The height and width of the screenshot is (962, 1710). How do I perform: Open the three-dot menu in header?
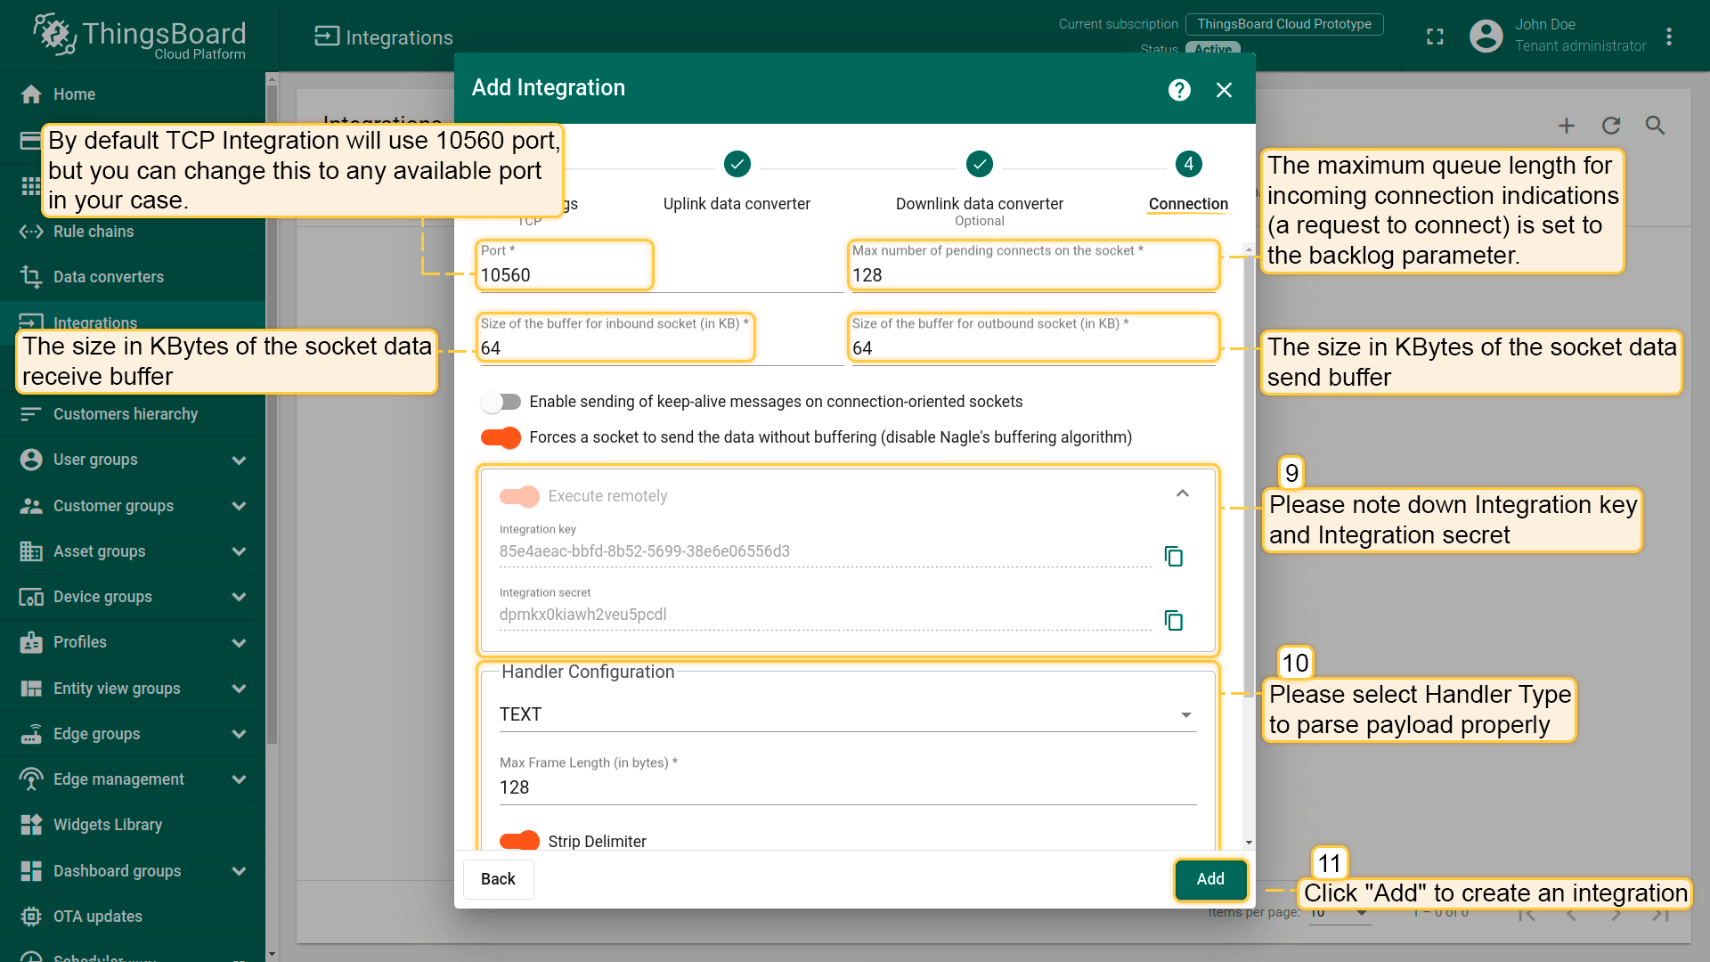[x=1669, y=37]
